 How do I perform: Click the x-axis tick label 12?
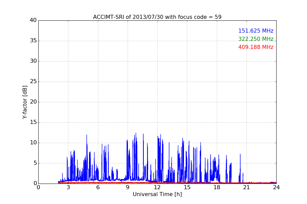coord(157,187)
